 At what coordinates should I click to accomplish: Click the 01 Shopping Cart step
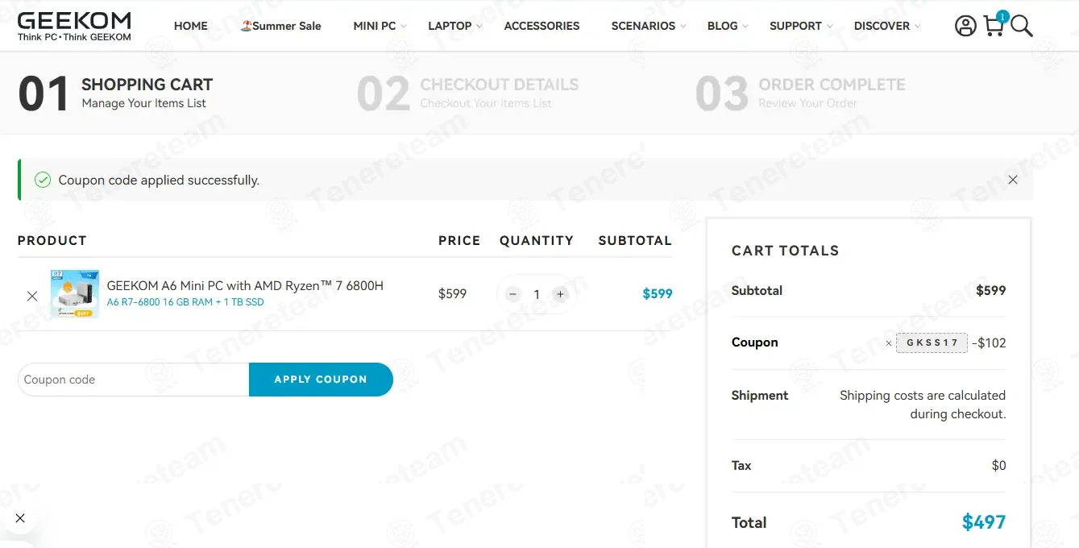[x=115, y=93]
